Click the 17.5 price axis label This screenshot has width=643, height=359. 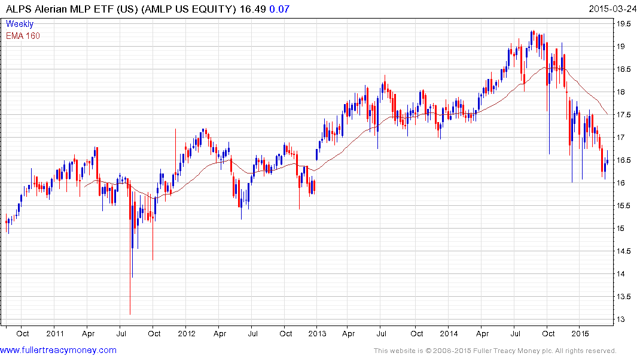coord(623,114)
